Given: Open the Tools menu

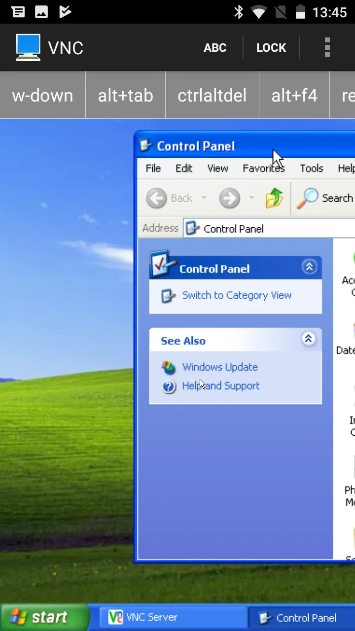Looking at the screenshot, I should tap(312, 169).
